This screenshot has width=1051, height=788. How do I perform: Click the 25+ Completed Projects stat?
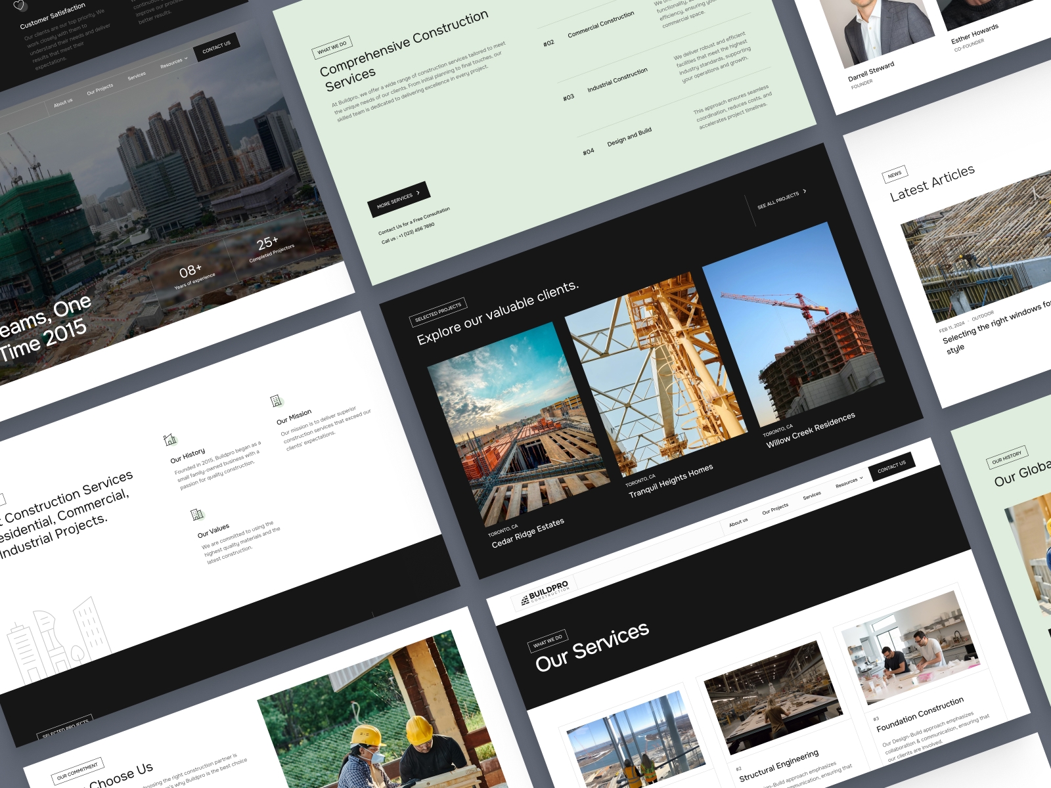[x=271, y=248]
